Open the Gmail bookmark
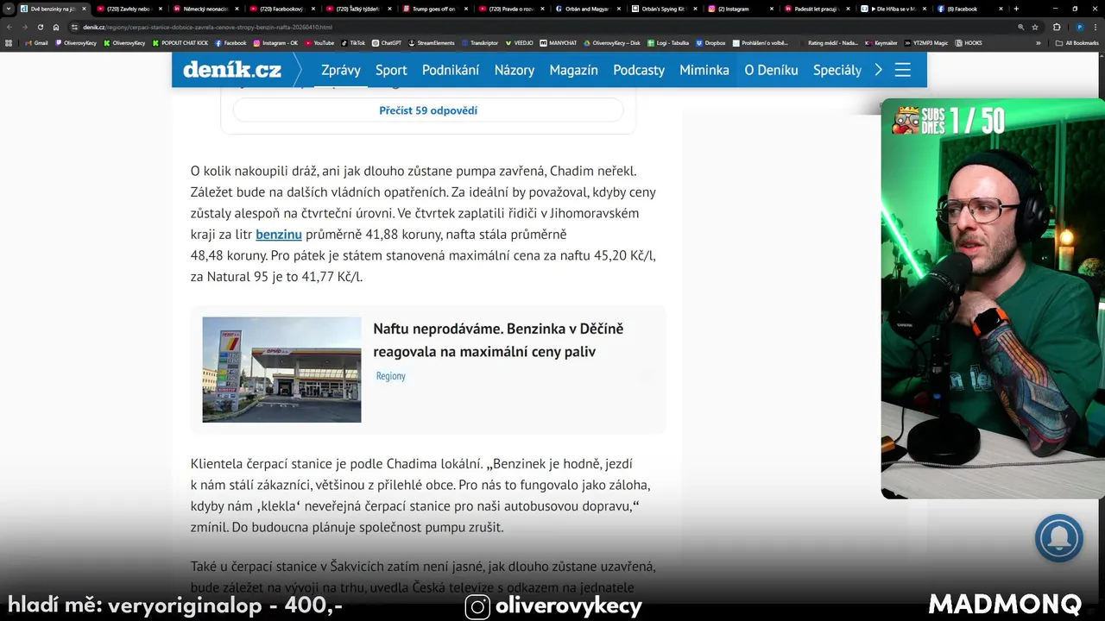 coord(36,42)
